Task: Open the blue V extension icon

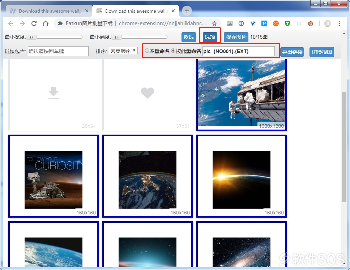Action: click(x=253, y=23)
